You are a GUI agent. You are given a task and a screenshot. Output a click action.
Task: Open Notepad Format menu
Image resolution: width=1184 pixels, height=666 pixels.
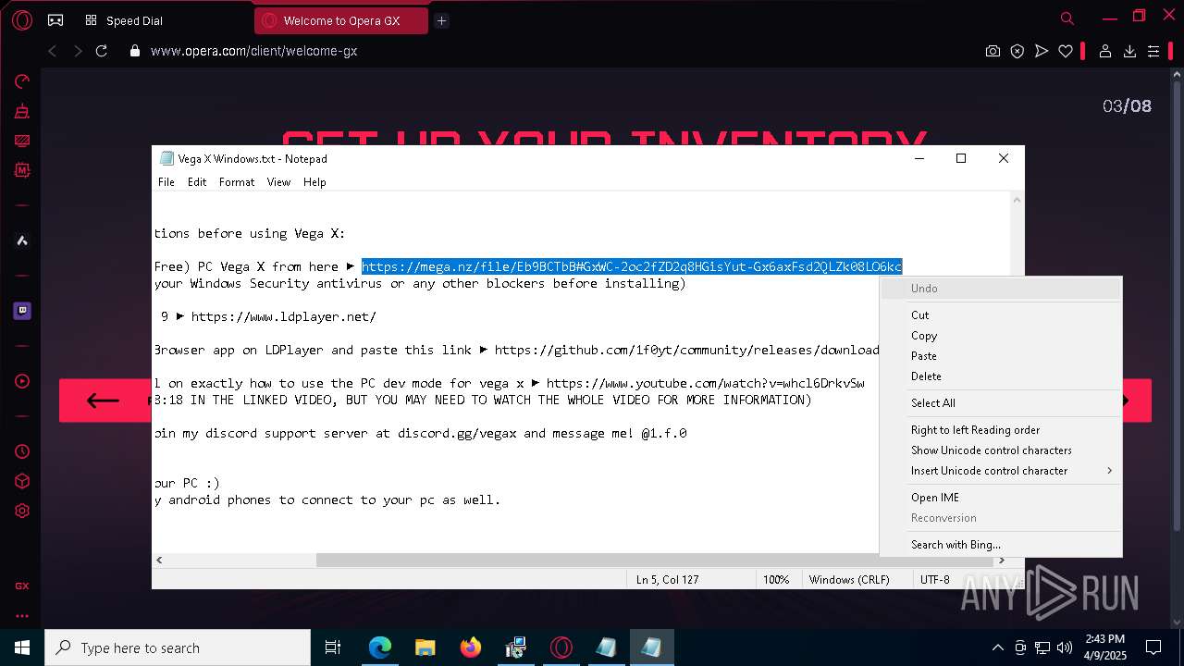pyautogui.click(x=237, y=182)
